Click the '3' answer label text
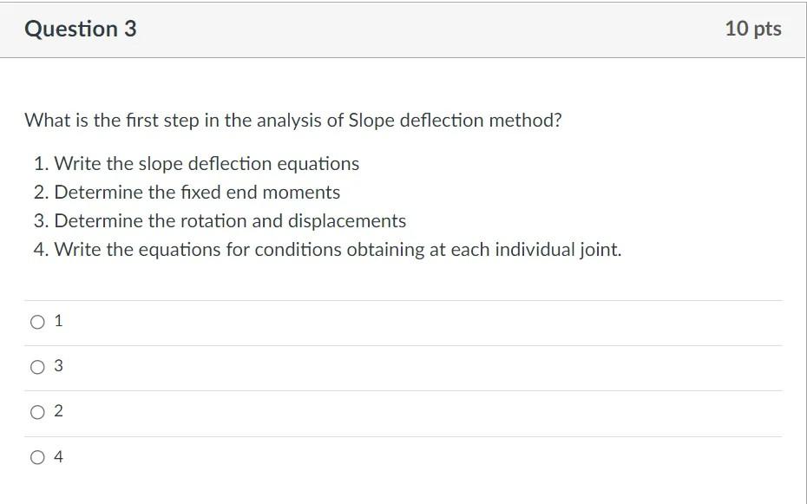 click(58, 366)
